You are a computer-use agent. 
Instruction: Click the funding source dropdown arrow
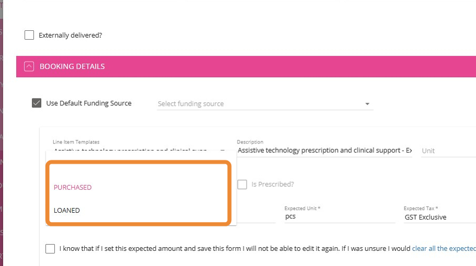[367, 104]
